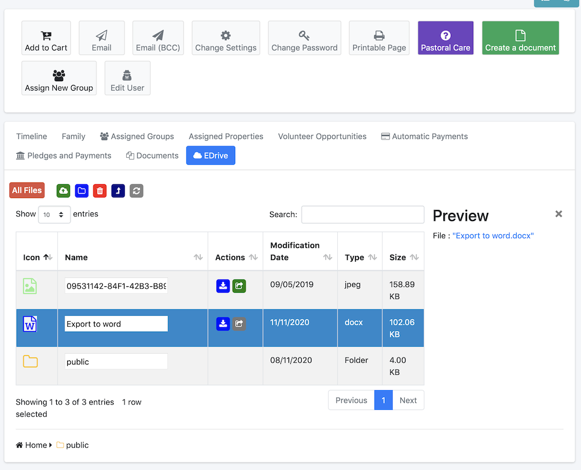Click Home in the breadcrumb
The image size is (581, 470).
coord(32,445)
